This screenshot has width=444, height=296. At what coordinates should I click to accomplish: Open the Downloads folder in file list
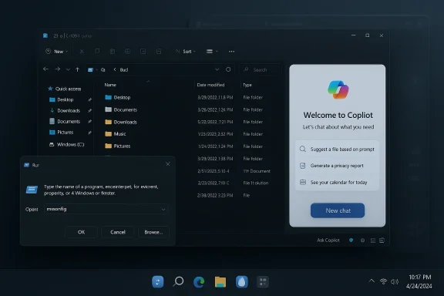coord(121,122)
